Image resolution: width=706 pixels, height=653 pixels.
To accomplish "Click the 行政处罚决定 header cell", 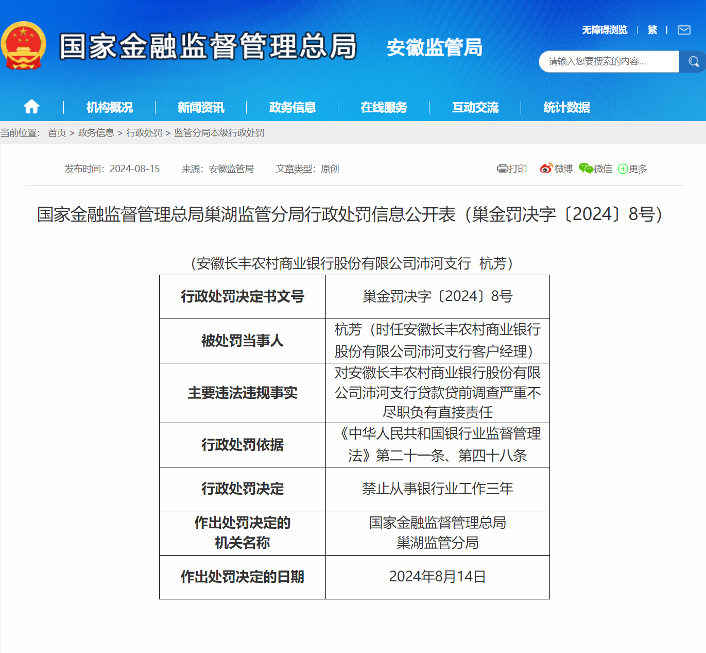I will point(243,489).
